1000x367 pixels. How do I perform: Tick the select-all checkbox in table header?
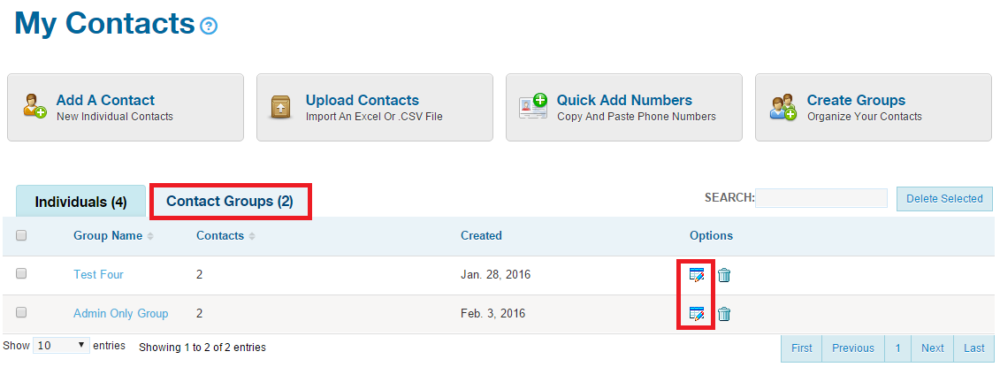[x=21, y=235]
